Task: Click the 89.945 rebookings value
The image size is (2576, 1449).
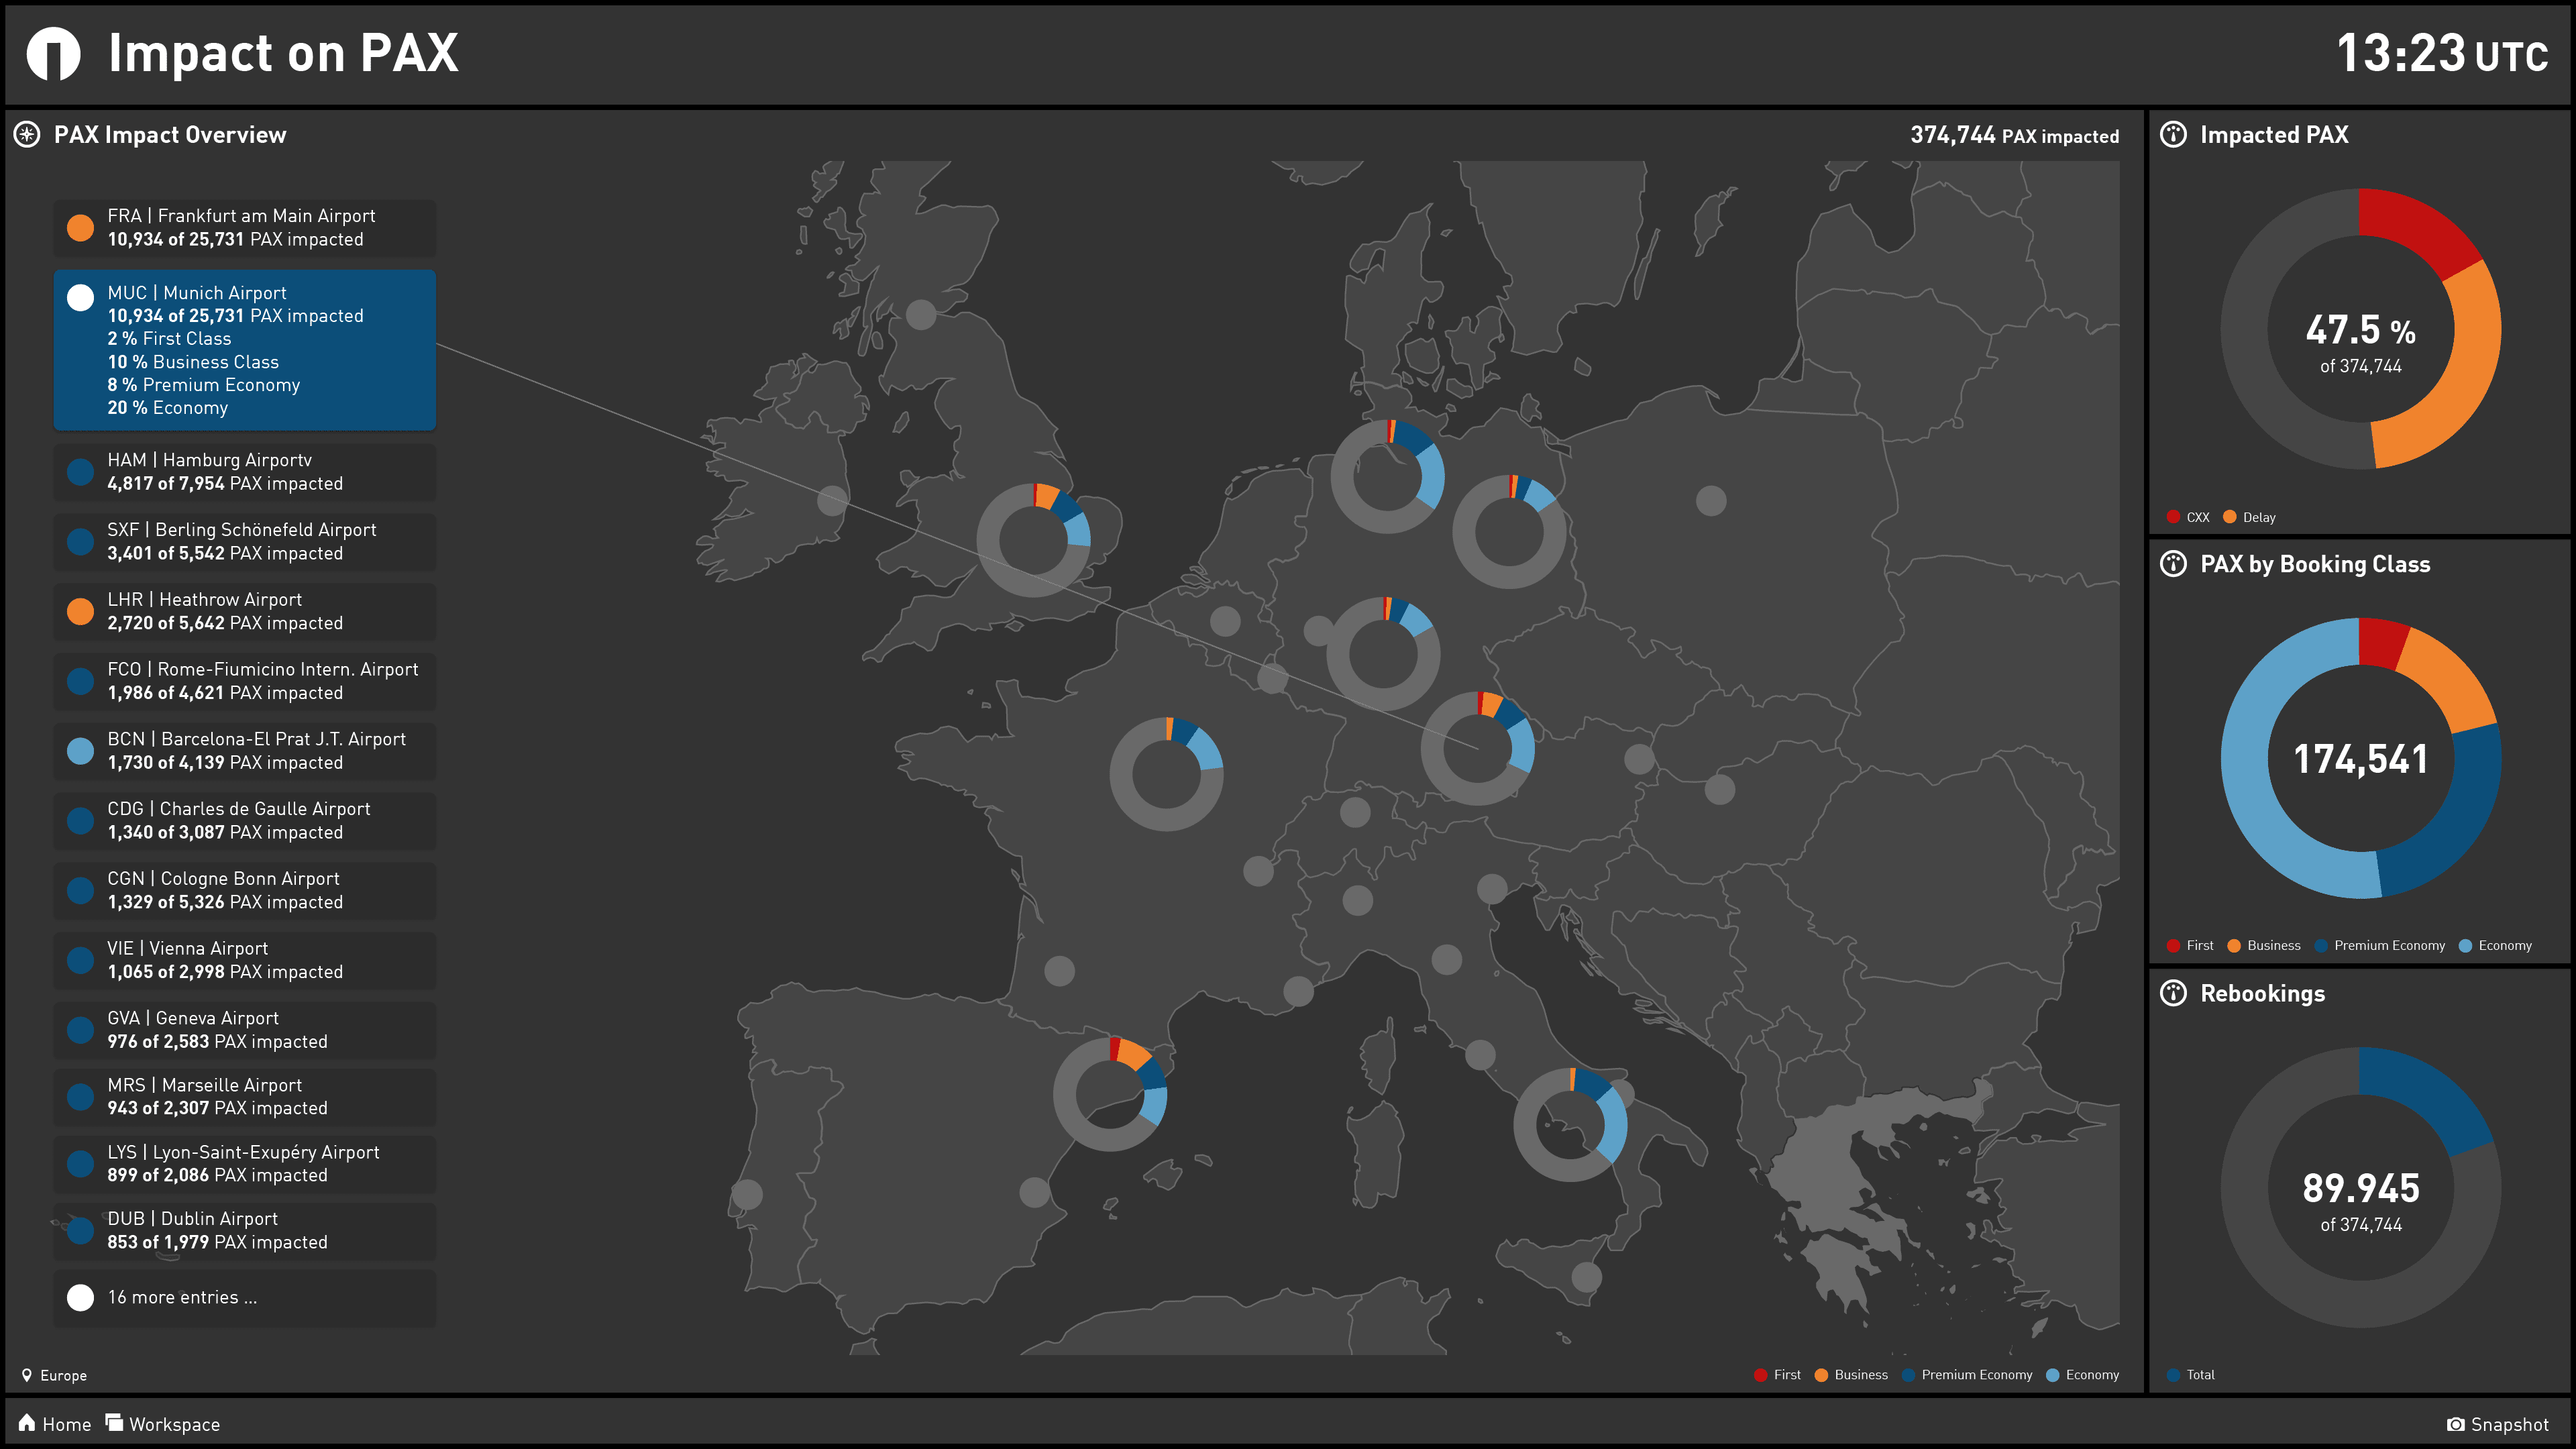Action: 2360,1188
